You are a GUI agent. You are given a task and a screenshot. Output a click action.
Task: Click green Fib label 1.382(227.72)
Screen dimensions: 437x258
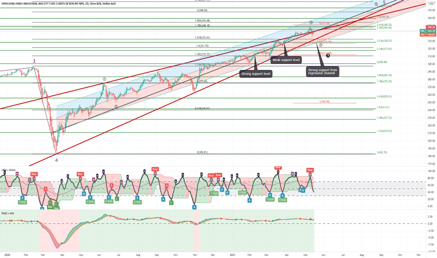[x=384, y=118]
